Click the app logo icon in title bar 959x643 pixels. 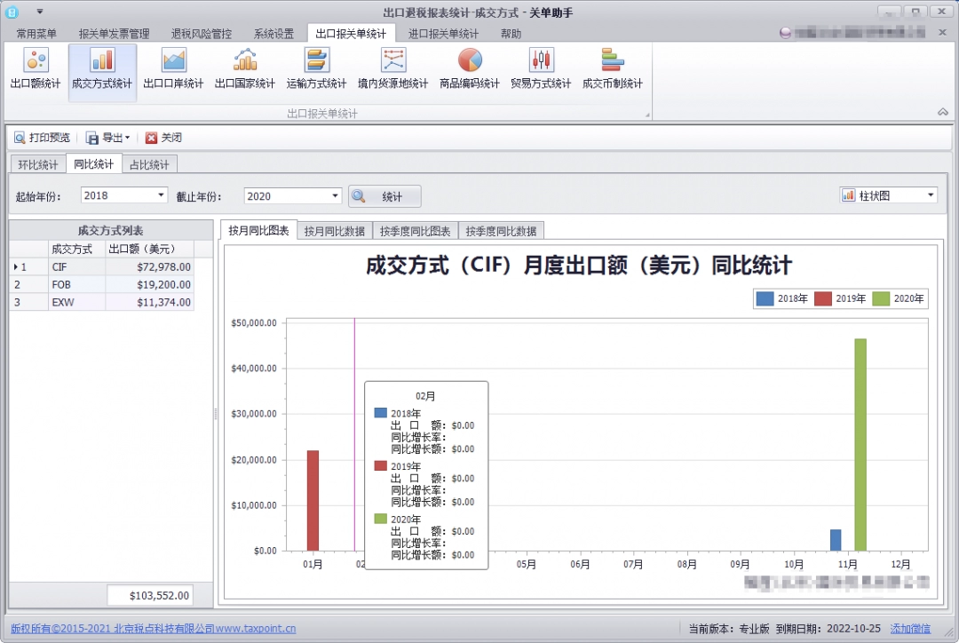pos(12,12)
